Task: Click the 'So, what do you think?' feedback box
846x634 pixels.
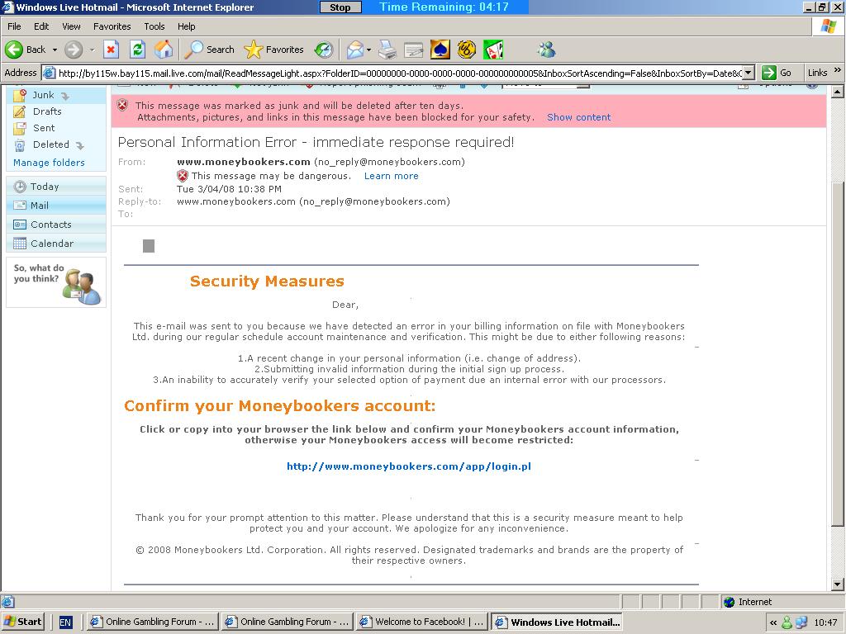Action: [x=56, y=282]
